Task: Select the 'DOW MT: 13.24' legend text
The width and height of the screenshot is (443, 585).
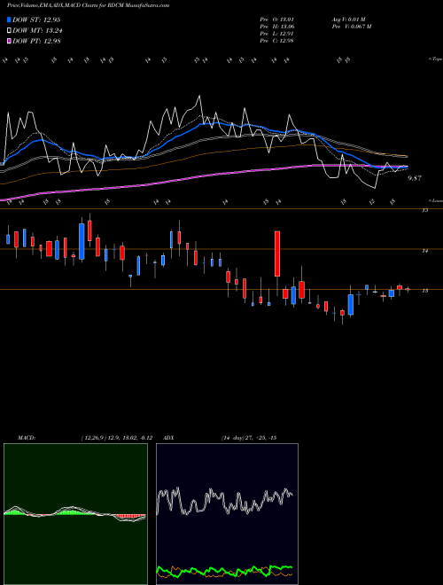Action: pyautogui.click(x=37, y=31)
